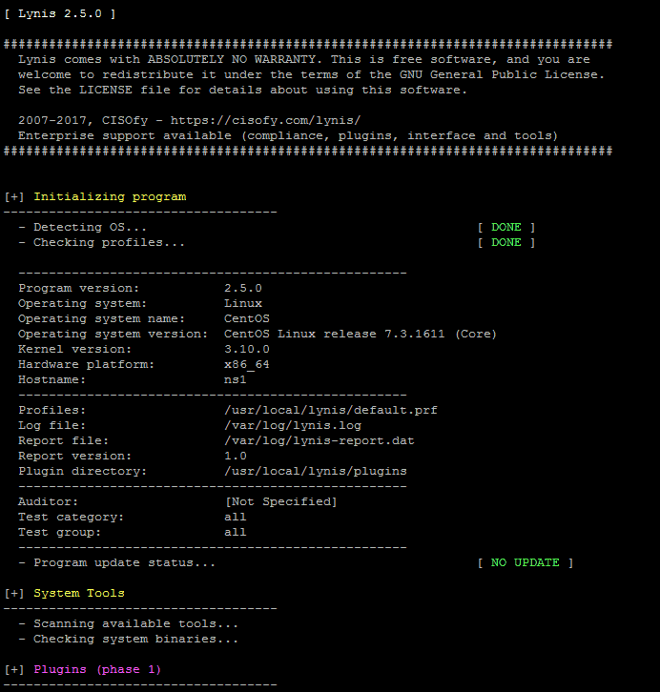This screenshot has width=660, height=692.
Task: Click the DONE status for Detecting OS
Action: (x=506, y=227)
